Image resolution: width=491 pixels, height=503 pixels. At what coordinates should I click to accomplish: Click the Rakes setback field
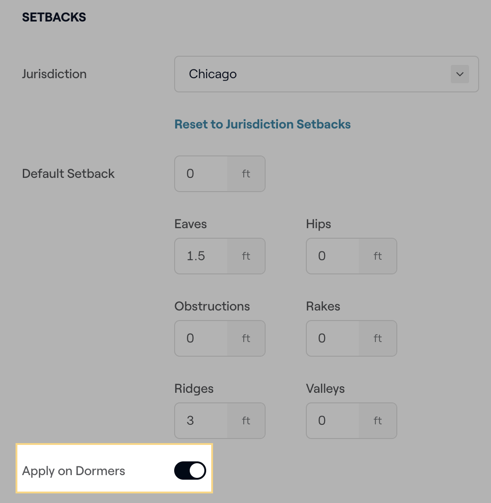pyautogui.click(x=333, y=338)
